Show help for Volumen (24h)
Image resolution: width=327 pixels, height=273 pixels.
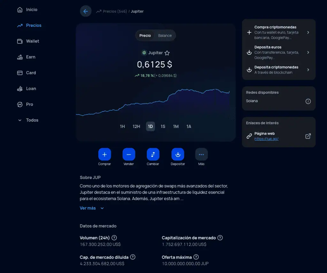coord(114,238)
